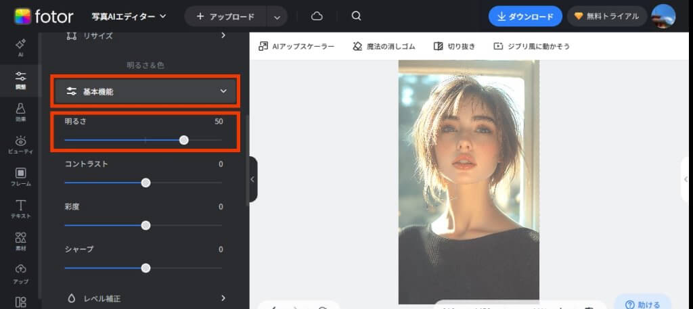Image resolution: width=693 pixels, height=309 pixels.
Task: Select the 切り抜き cutout tool
Action: point(454,47)
